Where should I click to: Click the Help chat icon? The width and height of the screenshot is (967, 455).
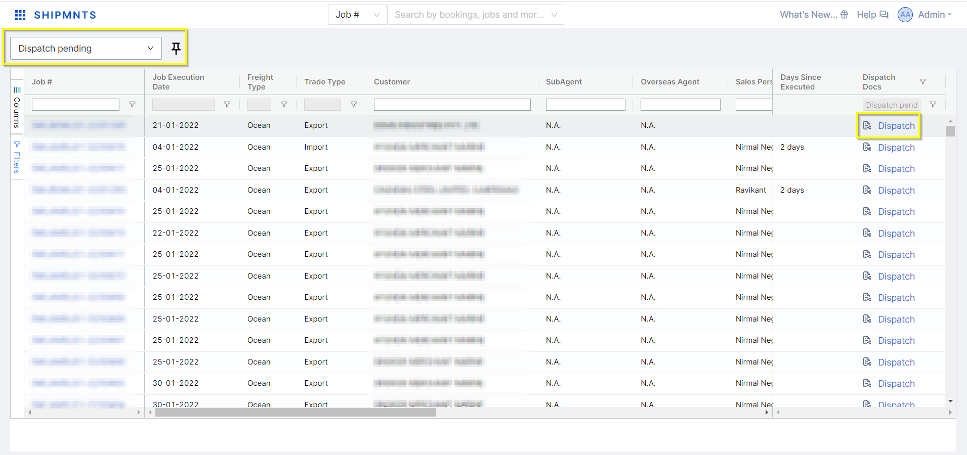[x=884, y=15]
